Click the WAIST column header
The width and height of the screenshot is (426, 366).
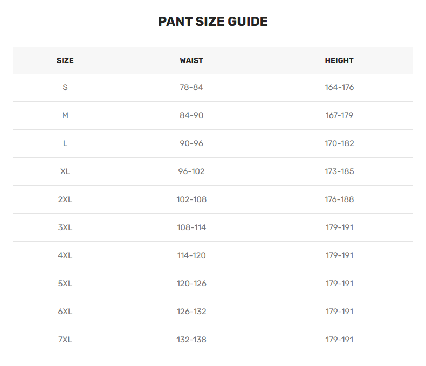(191, 60)
